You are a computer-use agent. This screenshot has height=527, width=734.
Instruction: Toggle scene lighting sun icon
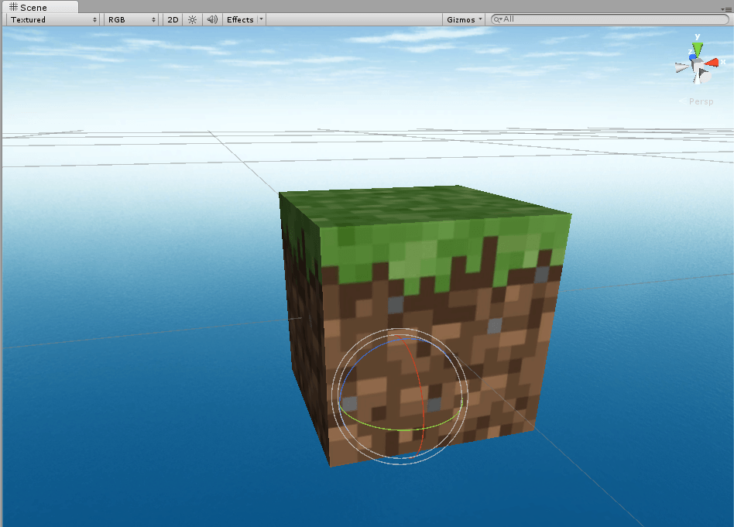(x=192, y=19)
